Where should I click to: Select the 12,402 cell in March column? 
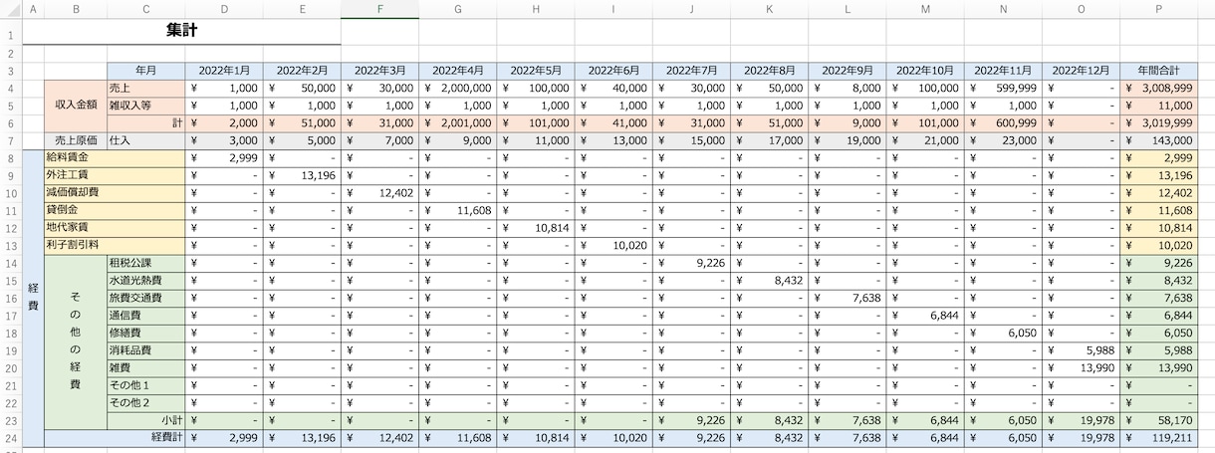379,192
